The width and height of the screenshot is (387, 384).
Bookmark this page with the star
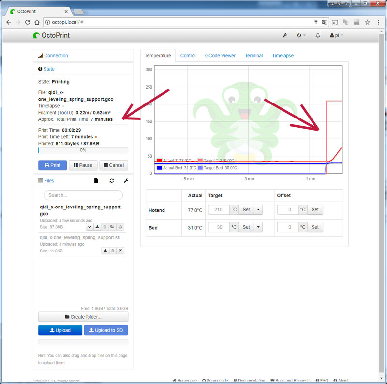tap(367, 22)
